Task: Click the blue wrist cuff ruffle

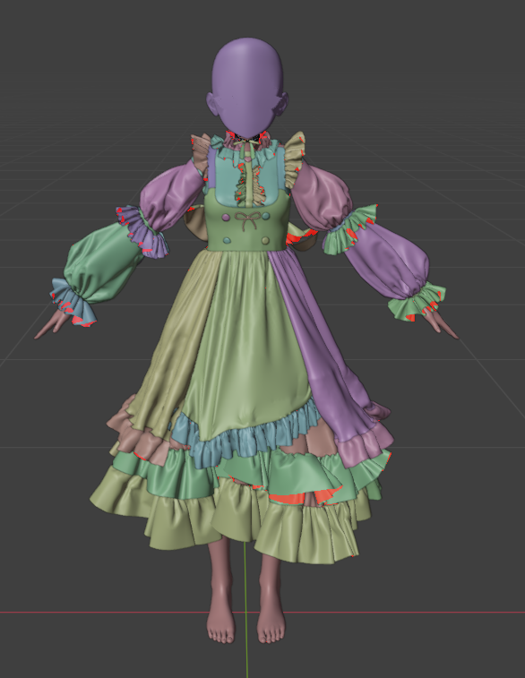Action: click(73, 303)
